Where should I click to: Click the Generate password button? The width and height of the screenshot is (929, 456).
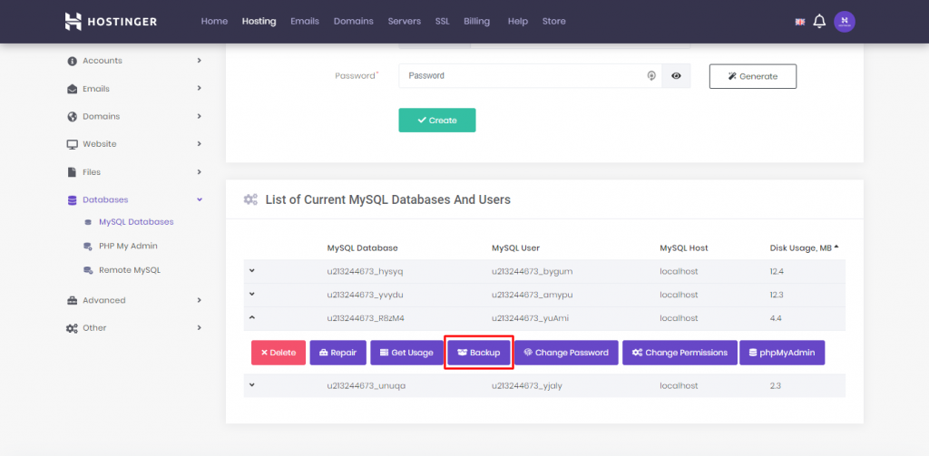(753, 76)
